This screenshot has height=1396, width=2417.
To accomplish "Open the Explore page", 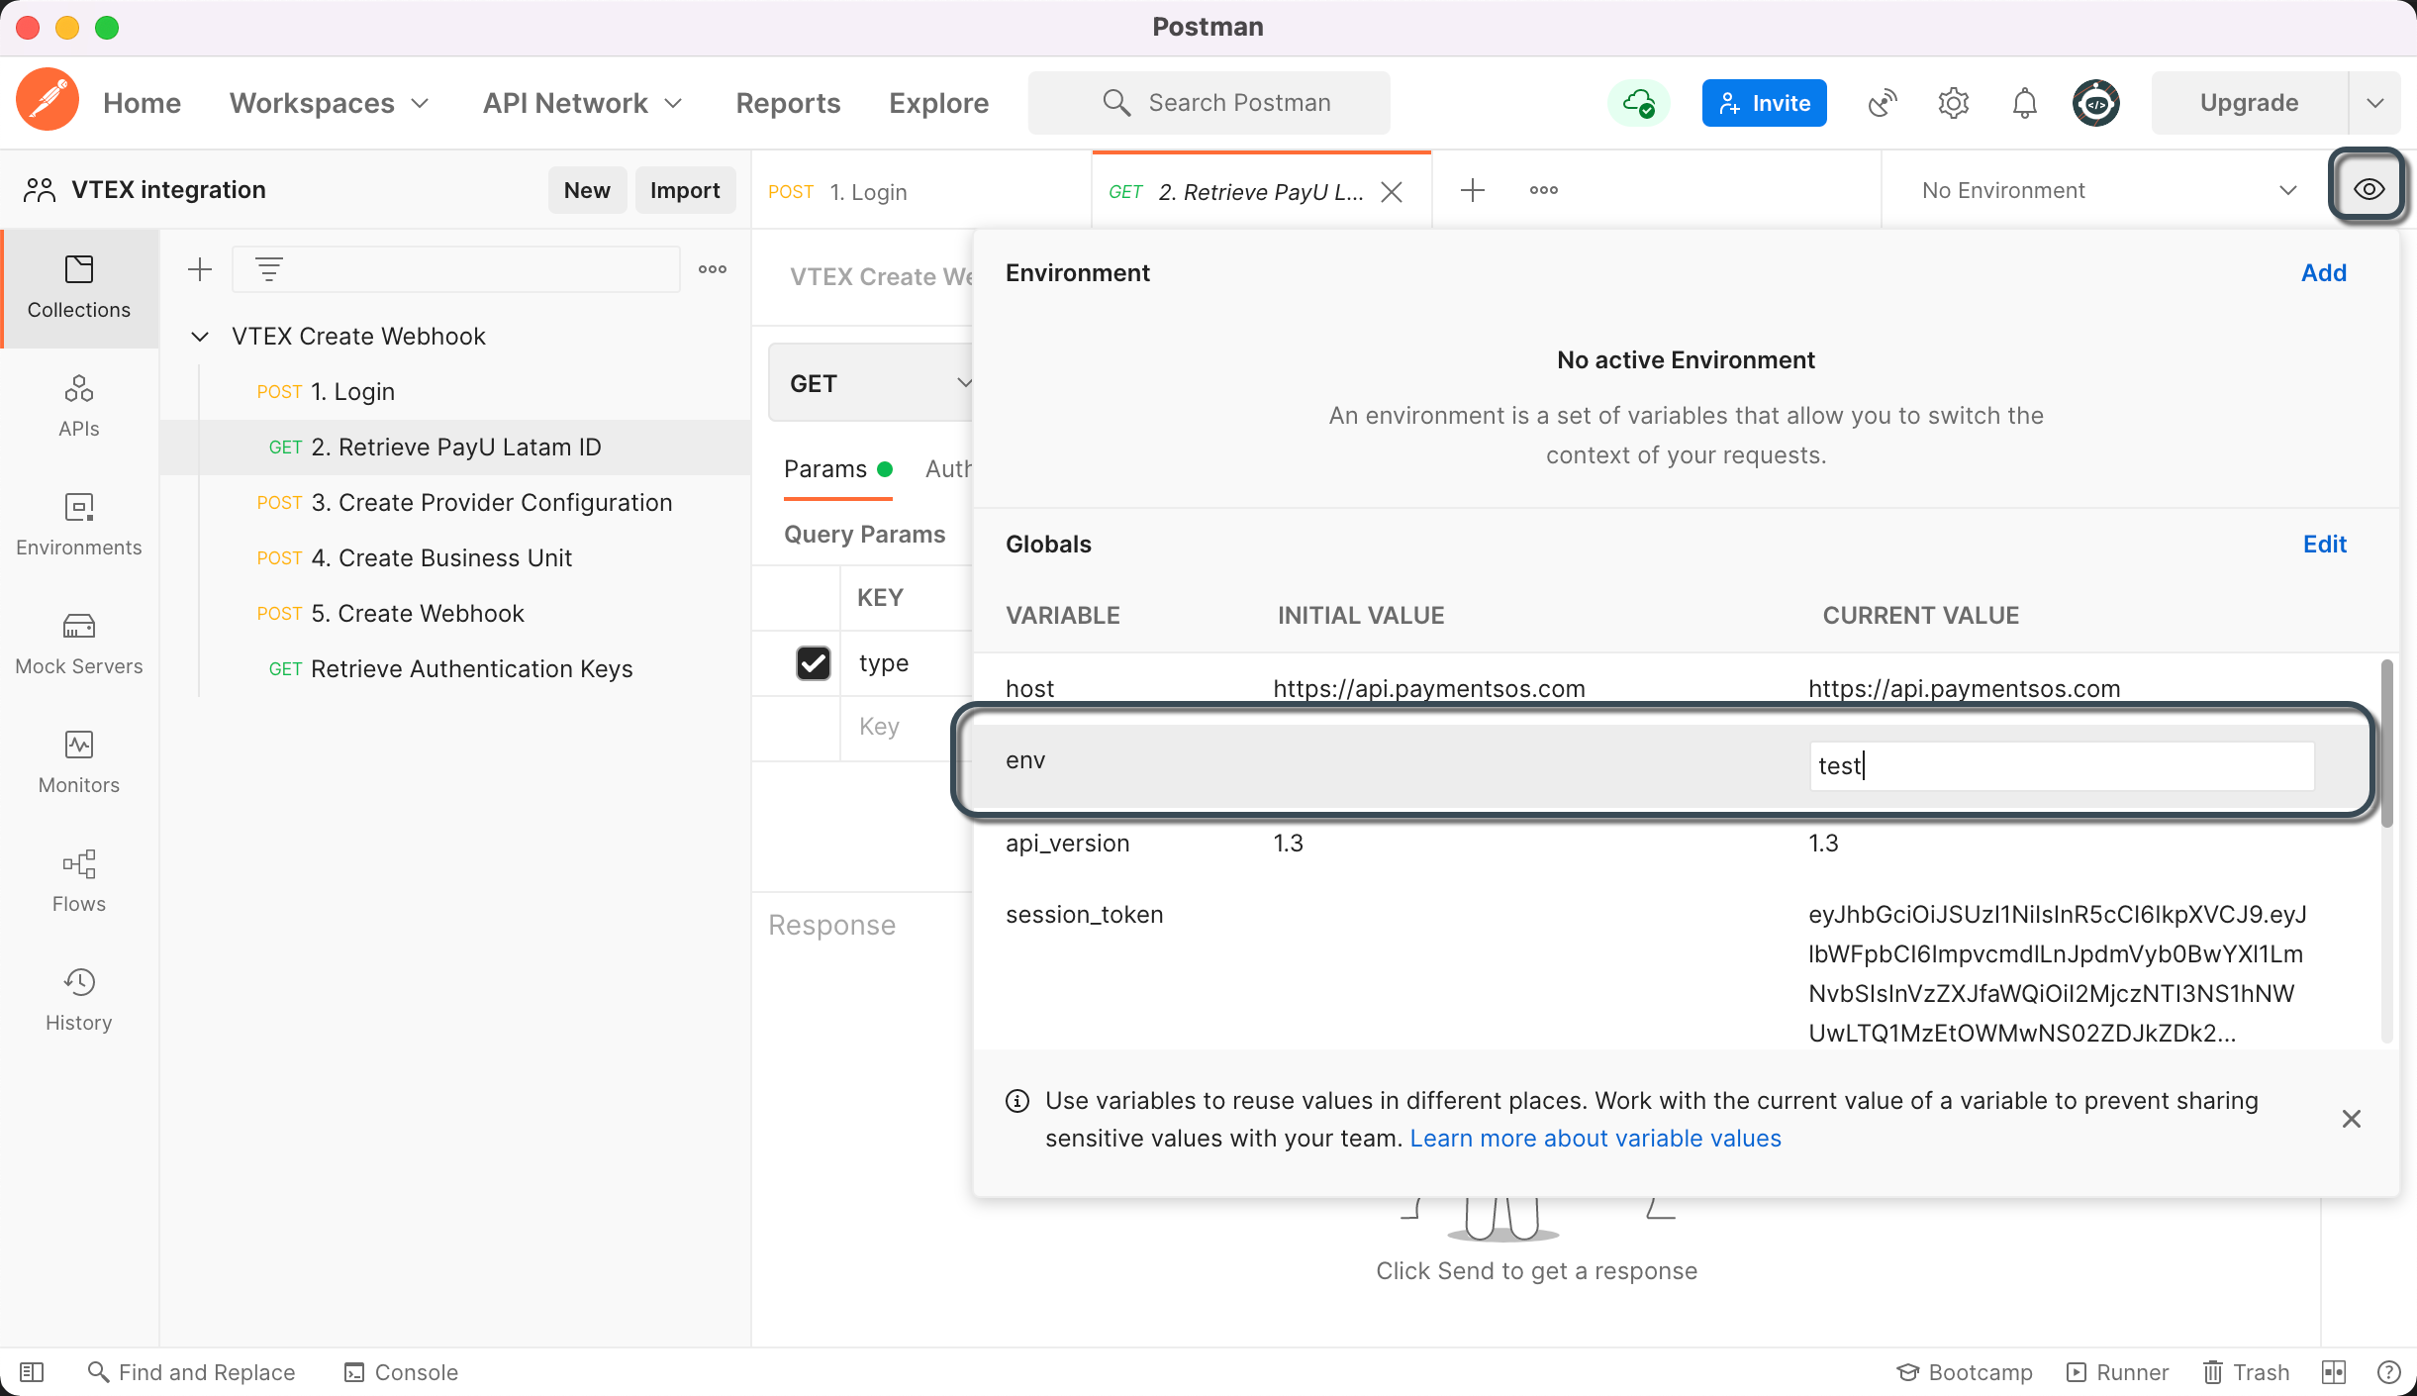I will tap(938, 103).
